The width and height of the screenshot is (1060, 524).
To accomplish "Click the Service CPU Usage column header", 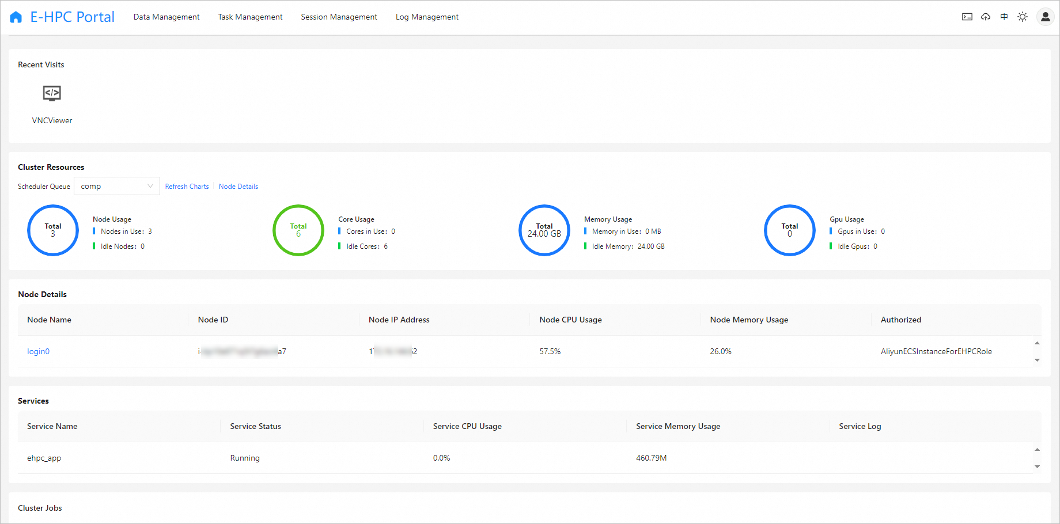I will point(467,426).
